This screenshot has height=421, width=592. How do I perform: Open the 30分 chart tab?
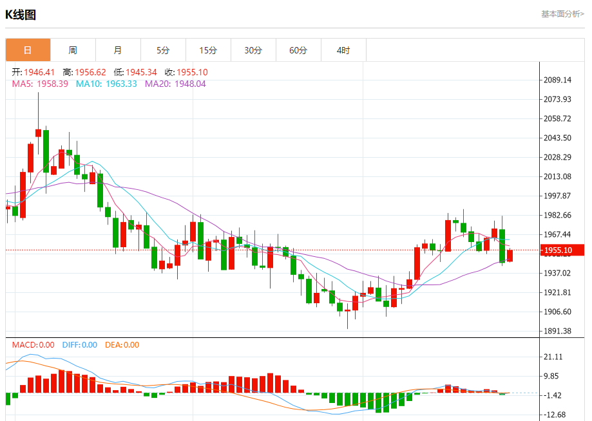pyautogui.click(x=253, y=50)
